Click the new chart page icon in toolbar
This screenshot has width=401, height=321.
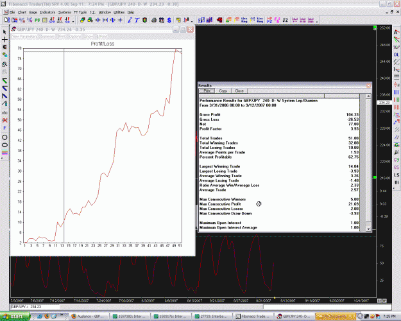tap(7, 20)
